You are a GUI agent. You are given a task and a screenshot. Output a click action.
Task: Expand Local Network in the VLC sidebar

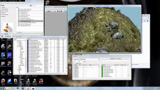(1, 14)
